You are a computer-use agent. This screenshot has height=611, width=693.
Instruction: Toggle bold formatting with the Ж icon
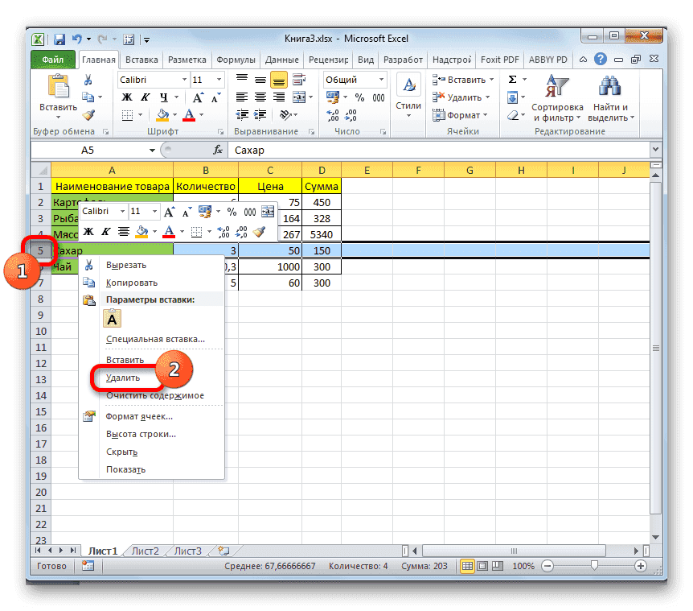click(x=127, y=97)
